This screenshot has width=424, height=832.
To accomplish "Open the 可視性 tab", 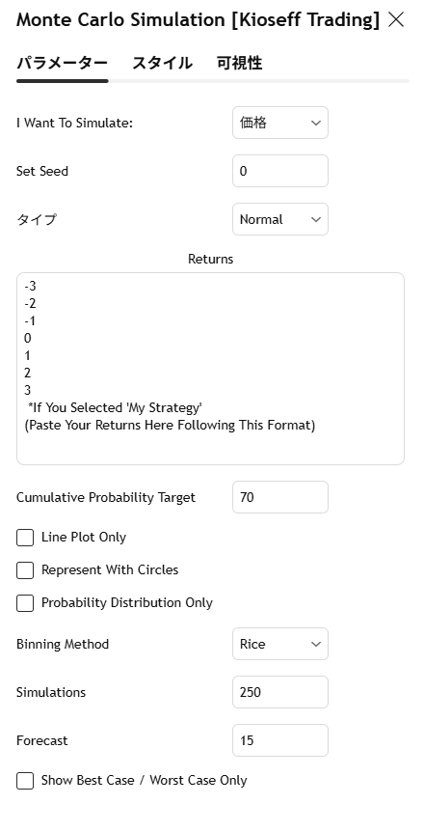I will (239, 63).
